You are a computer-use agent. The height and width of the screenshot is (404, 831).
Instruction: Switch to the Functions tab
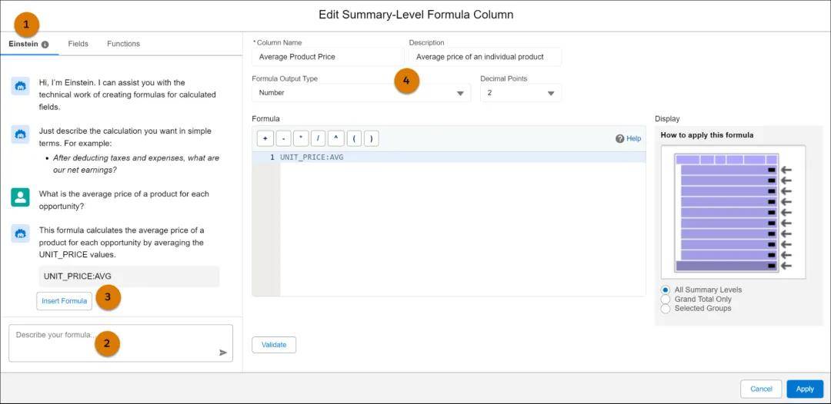(x=123, y=44)
